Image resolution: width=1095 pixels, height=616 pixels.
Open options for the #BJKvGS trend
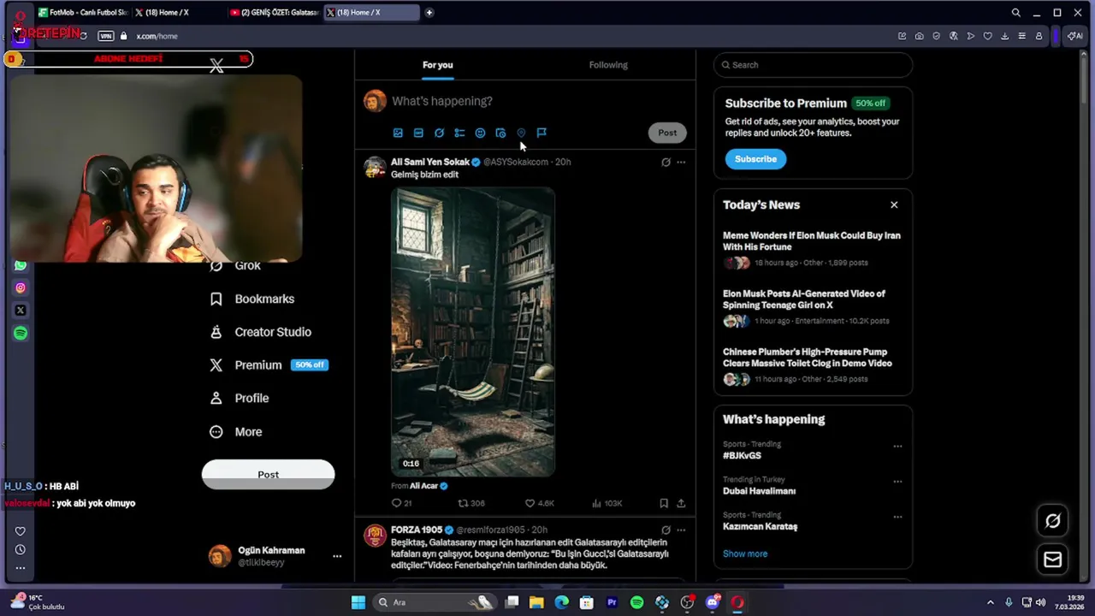[x=897, y=446]
